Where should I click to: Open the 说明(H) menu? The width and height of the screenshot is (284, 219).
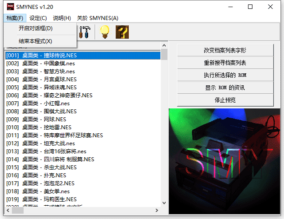tap(62, 18)
